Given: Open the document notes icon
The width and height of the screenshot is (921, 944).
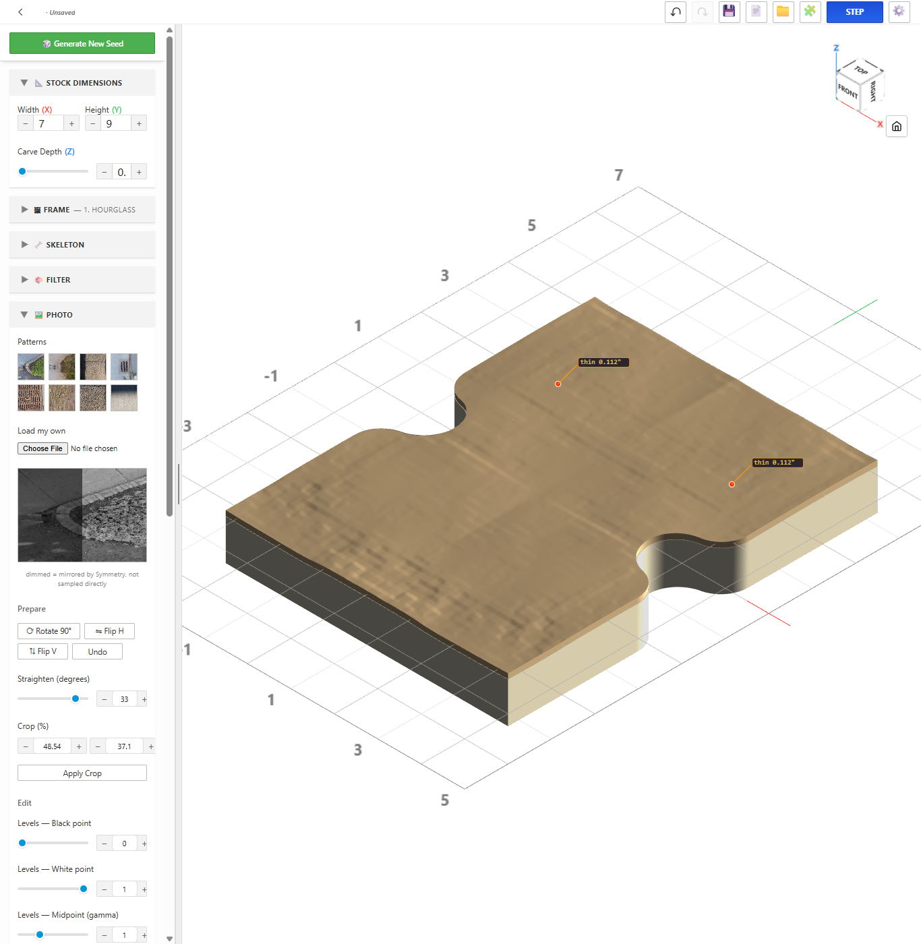Looking at the screenshot, I should click(x=756, y=12).
